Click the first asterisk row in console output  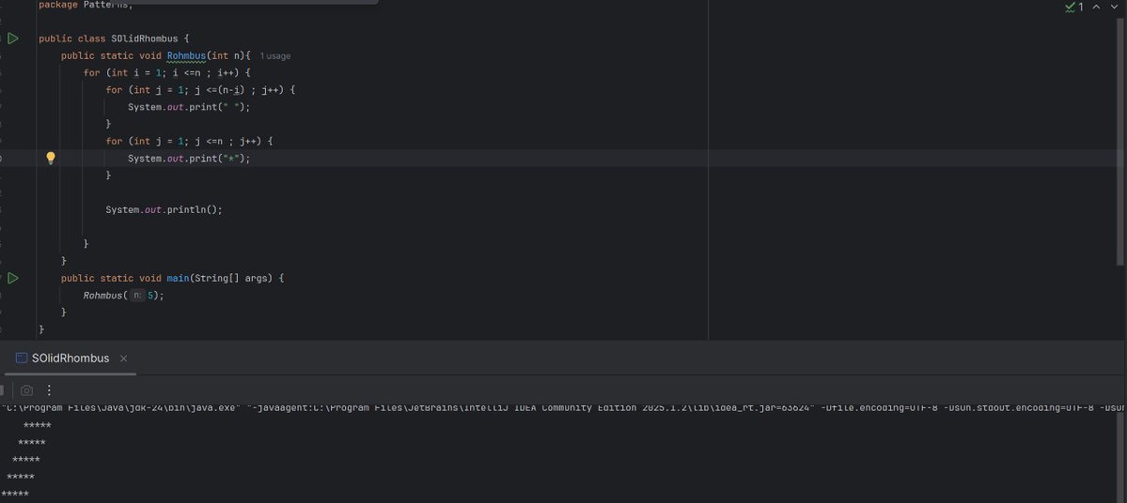[x=38, y=425]
